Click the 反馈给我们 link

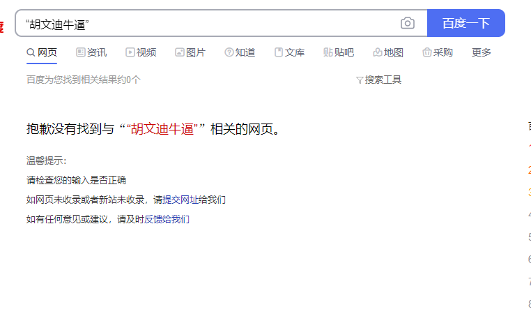[x=167, y=219]
